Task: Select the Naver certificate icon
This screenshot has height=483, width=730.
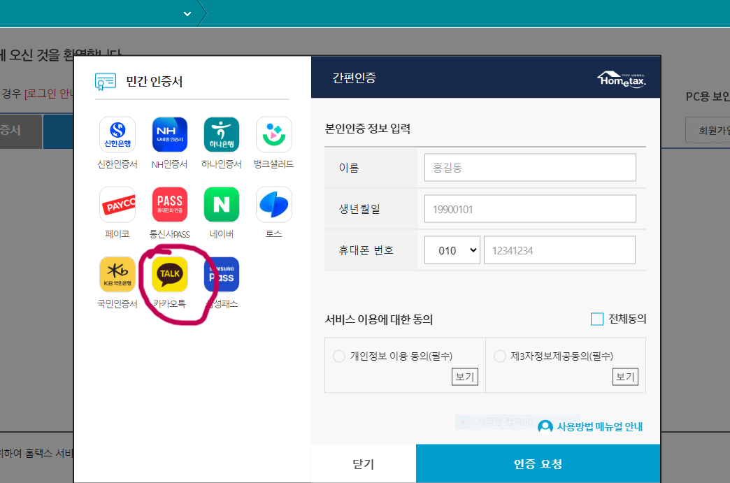Action: (x=221, y=204)
